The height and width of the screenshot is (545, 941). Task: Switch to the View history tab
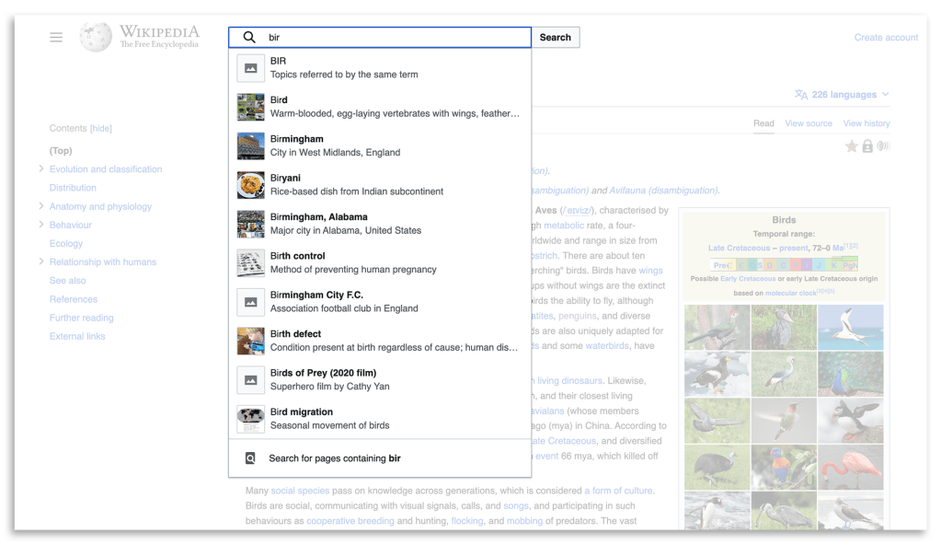866,123
